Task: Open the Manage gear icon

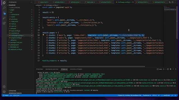Action: coord(4,91)
